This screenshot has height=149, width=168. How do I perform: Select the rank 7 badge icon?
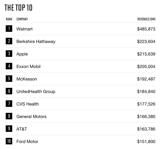tap(9, 104)
